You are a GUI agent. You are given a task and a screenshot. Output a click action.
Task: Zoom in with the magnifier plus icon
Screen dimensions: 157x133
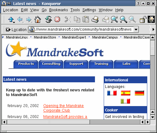(x=123, y=20)
